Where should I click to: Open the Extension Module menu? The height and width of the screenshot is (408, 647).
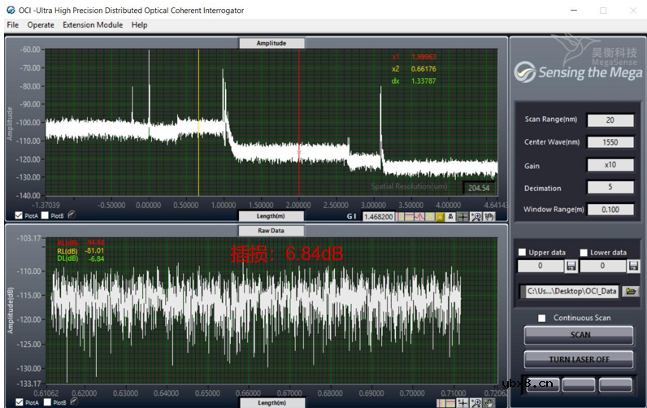93,25
